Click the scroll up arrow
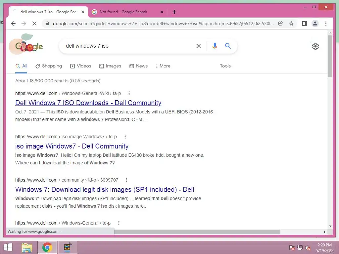 tap(330, 33)
